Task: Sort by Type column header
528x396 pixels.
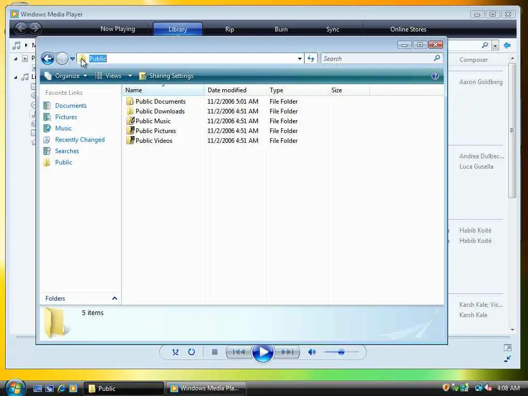Action: pyautogui.click(x=298, y=90)
